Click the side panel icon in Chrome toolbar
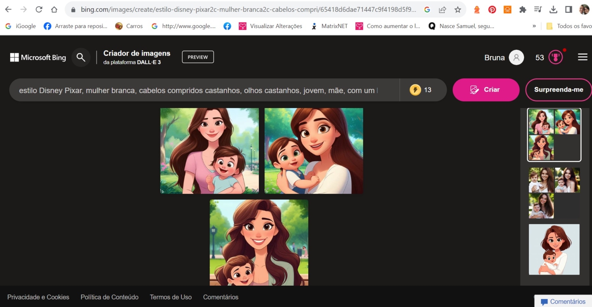The width and height of the screenshot is (592, 307). 568,9
